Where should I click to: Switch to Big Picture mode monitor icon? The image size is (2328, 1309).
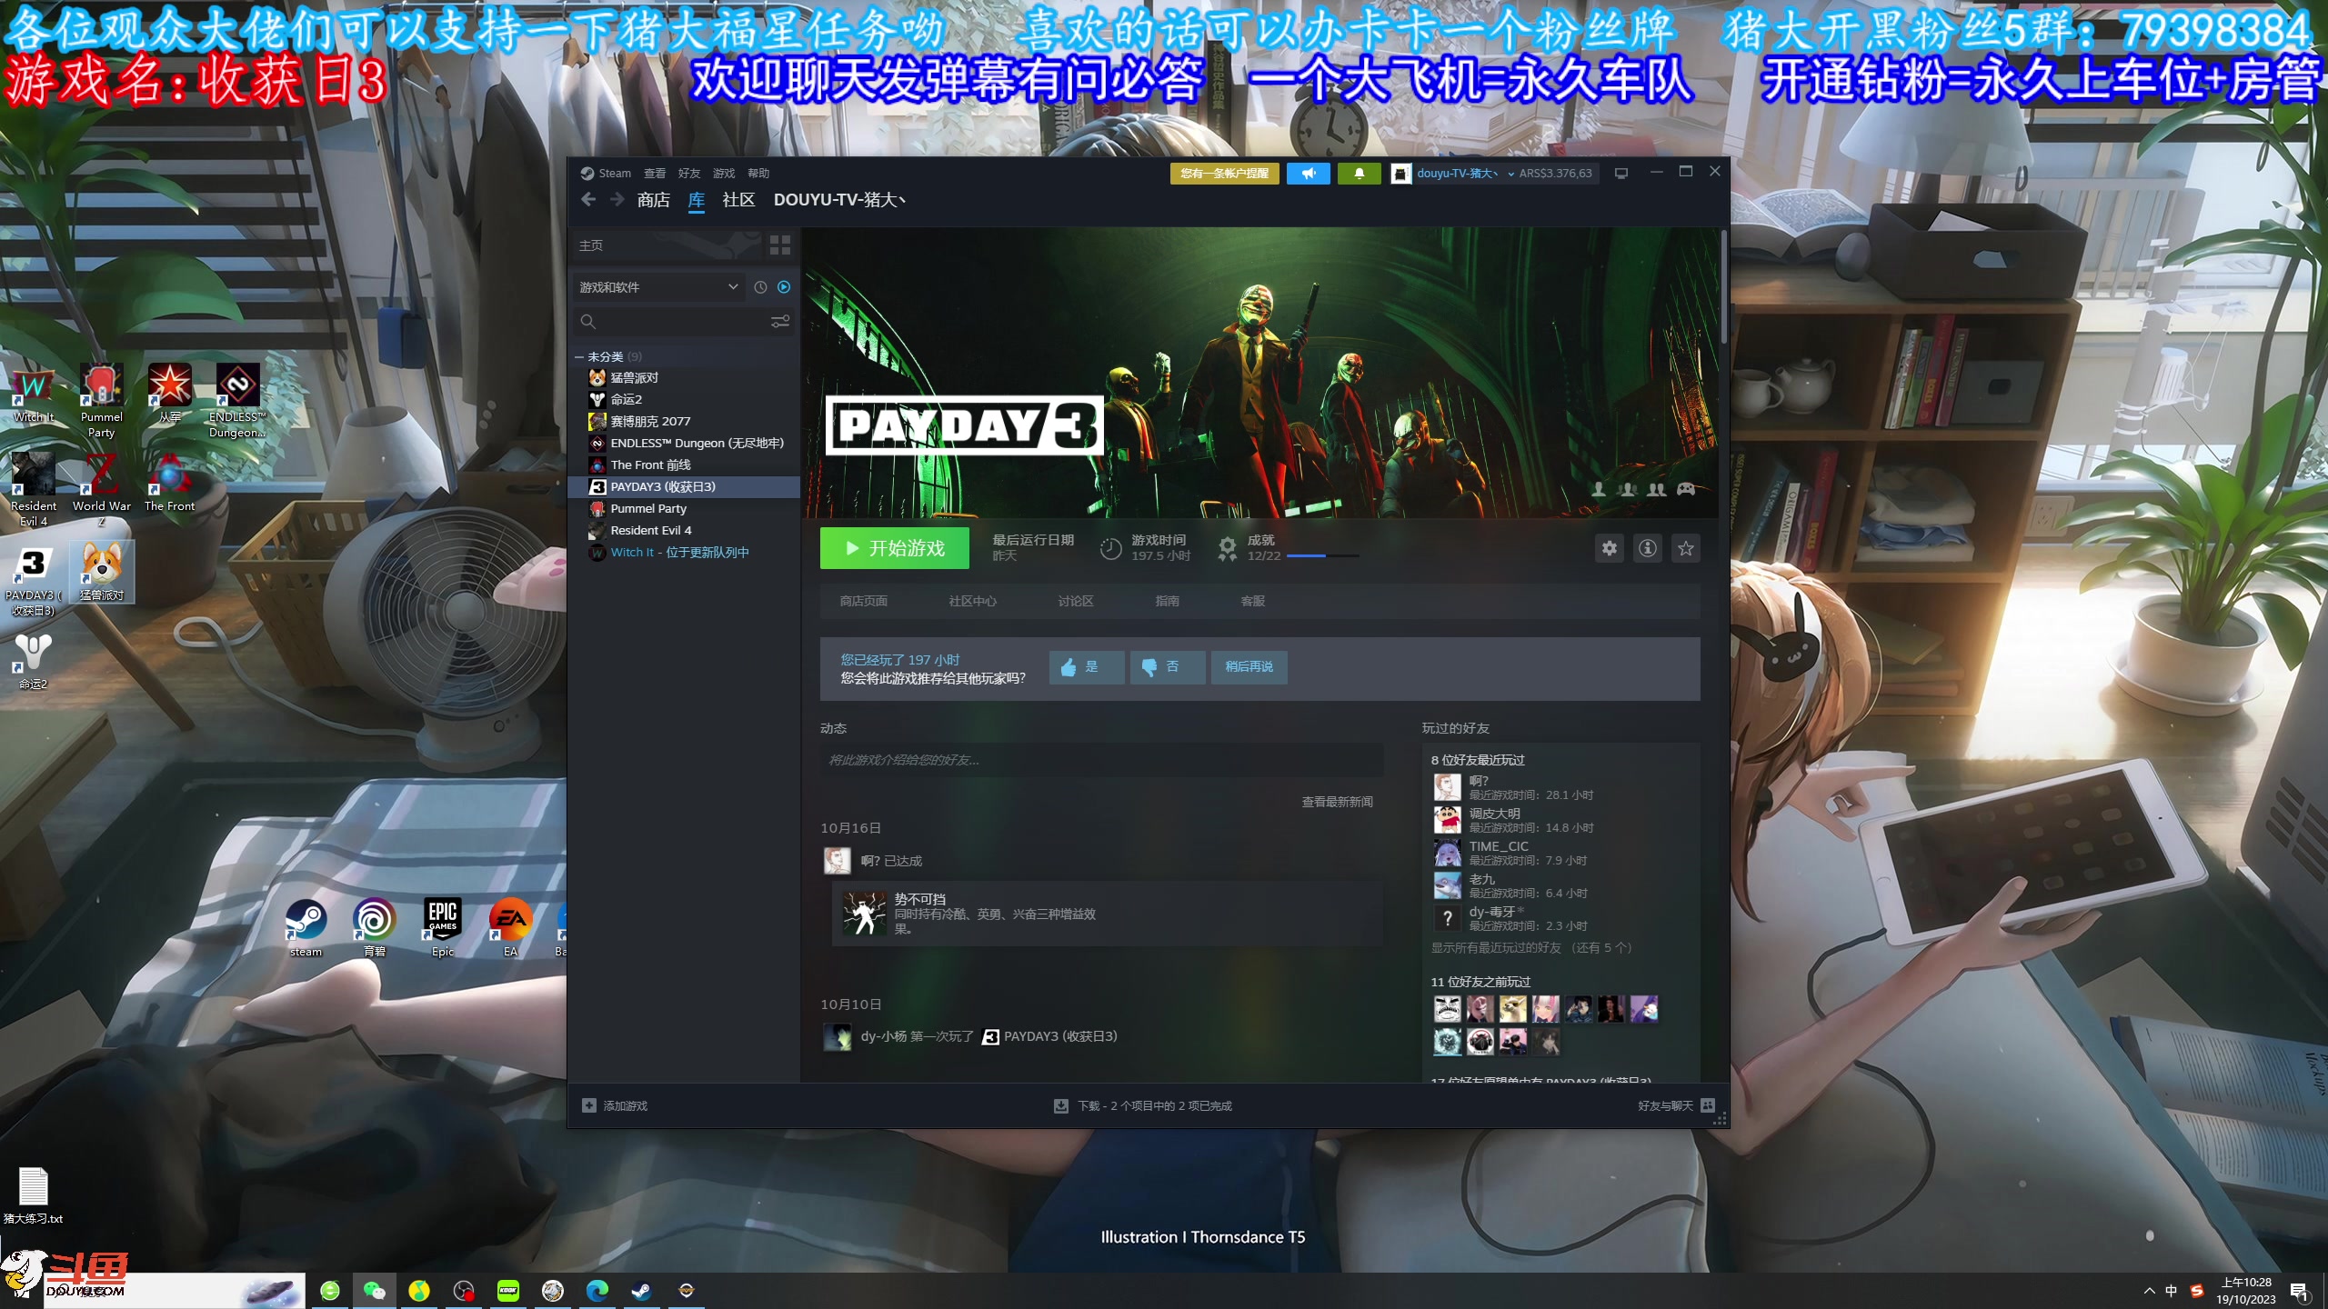1621,173
